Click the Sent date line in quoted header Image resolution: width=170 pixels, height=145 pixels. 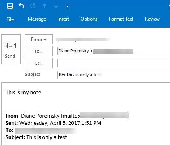pyautogui.click(x=53, y=123)
